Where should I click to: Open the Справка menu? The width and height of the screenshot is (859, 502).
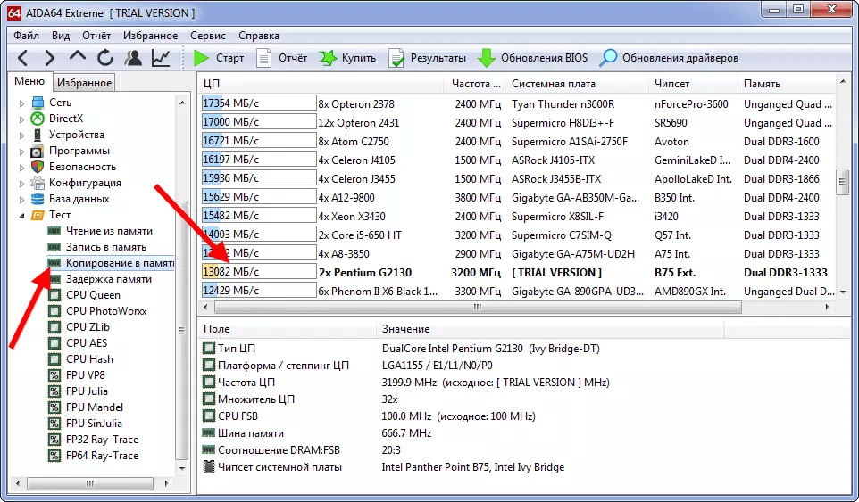pyautogui.click(x=259, y=36)
